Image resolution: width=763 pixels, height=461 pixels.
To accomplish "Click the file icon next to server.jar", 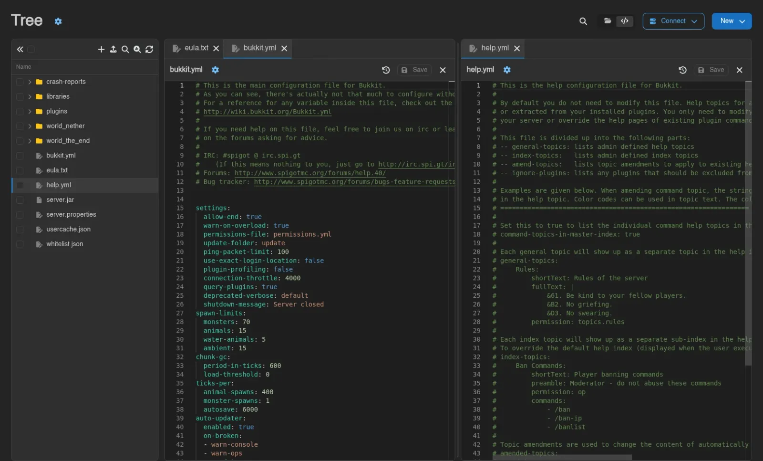I will pos(39,200).
